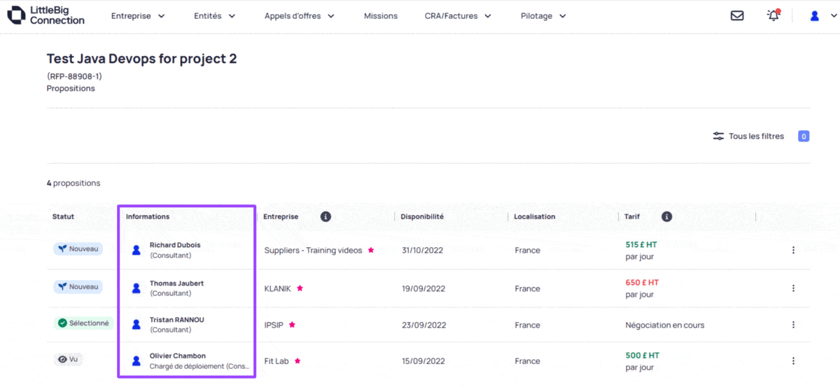The image size is (840, 385).
Task: Click the 23/09/2022 availability date
Action: [x=423, y=325]
